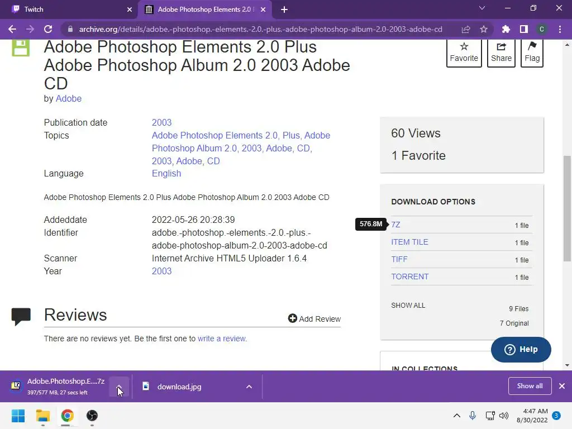Viewport: 572px width, 429px height.
Task: Select the TIFF download option
Action: 399,259
